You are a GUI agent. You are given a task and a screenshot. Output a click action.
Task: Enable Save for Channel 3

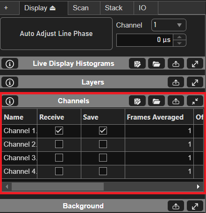[x=103, y=157]
